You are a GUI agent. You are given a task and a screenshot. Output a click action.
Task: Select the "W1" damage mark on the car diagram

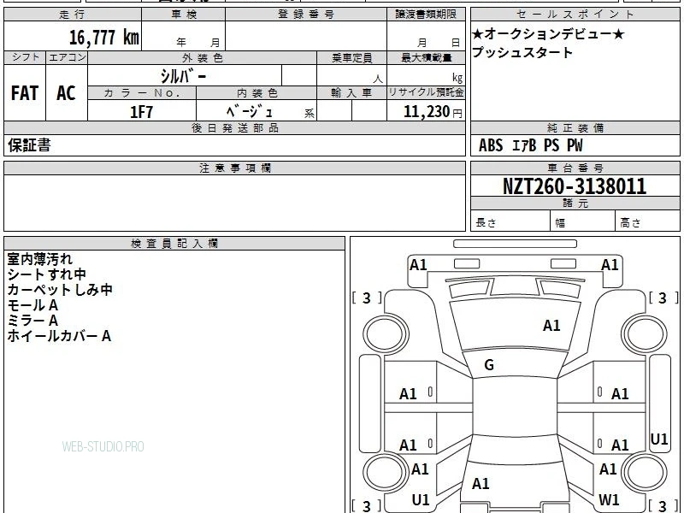609,499
